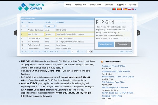158x105 pixels.
Task: Open the Support menu
Action: 120,5
